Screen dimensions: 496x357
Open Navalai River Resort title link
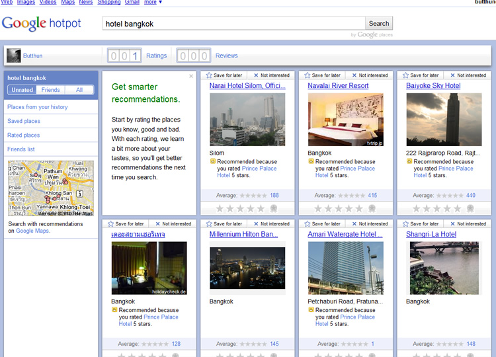(x=338, y=86)
